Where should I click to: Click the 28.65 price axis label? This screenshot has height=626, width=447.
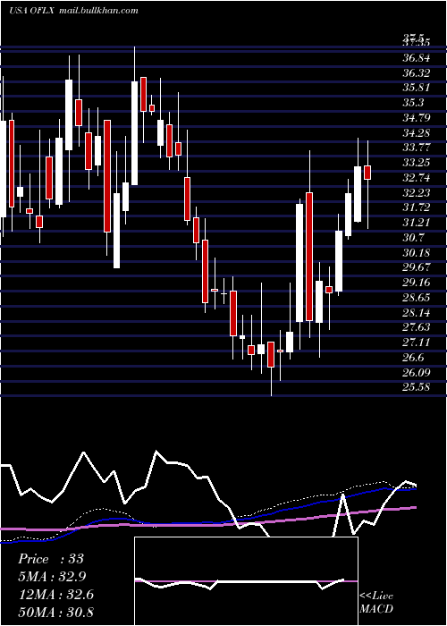pyautogui.click(x=417, y=298)
